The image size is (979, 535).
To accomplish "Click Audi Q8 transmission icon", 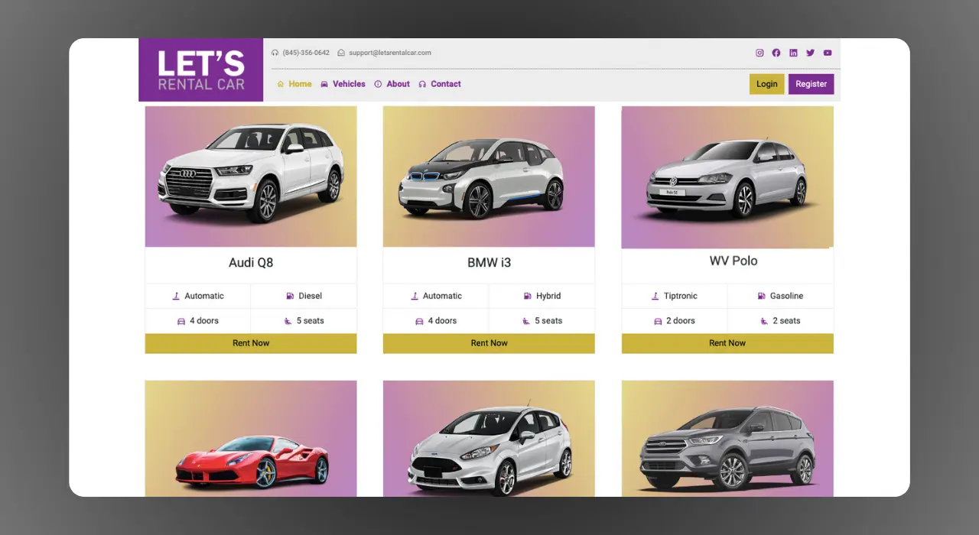I will (x=176, y=296).
